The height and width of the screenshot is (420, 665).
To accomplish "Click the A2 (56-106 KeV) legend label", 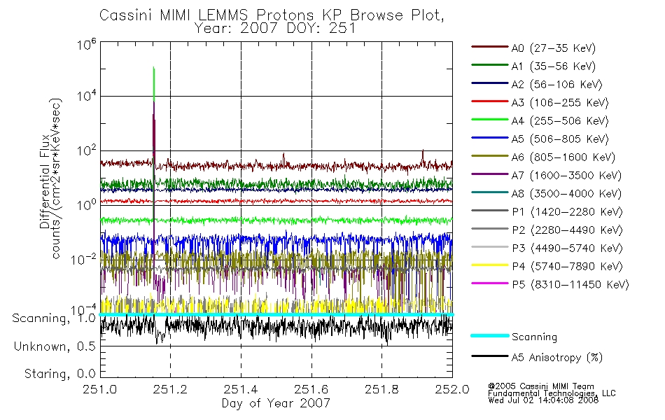I will (556, 85).
